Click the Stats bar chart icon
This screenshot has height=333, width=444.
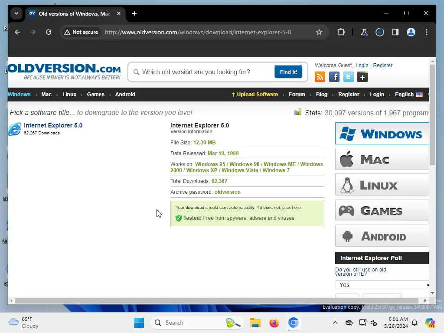297,112
